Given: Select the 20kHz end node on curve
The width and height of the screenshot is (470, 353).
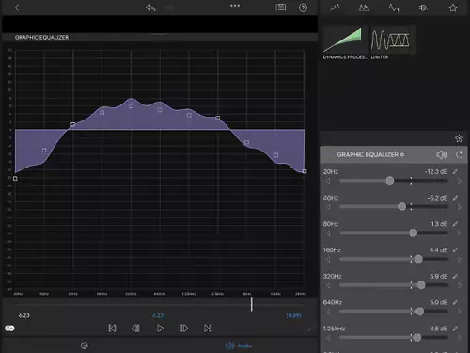Looking at the screenshot, I should [x=305, y=171].
